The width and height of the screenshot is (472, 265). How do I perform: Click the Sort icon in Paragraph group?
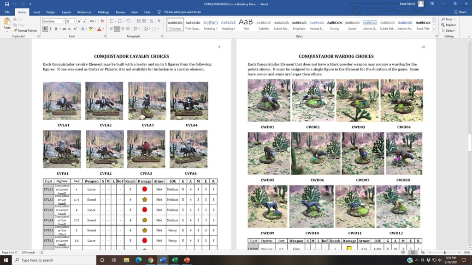click(152, 21)
